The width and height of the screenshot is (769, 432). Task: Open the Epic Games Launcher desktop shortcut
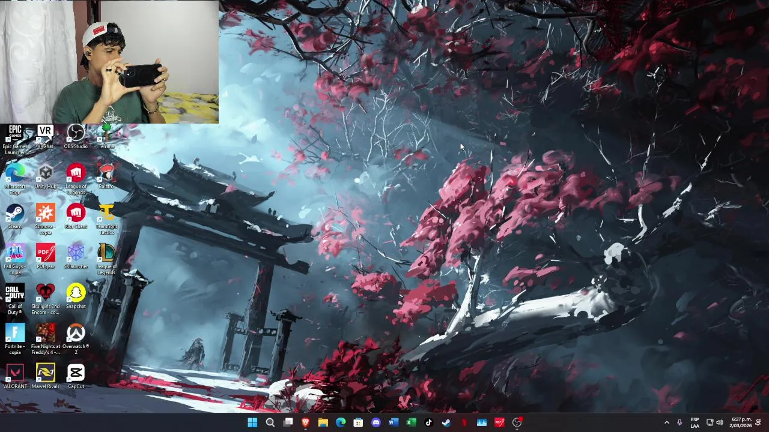coord(14,139)
